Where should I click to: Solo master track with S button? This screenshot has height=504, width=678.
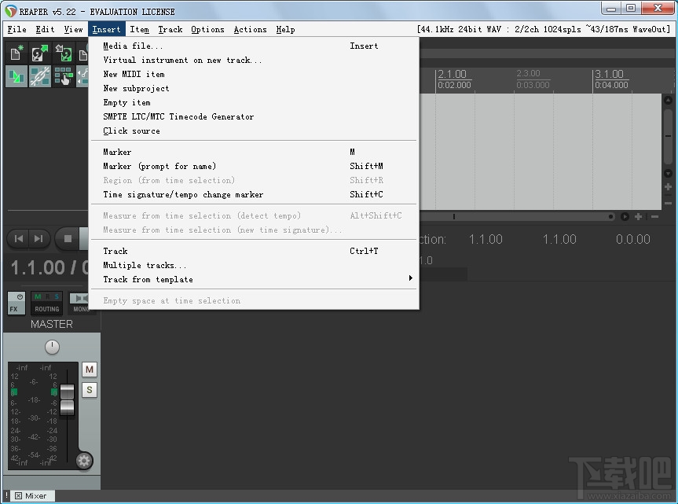[90, 390]
